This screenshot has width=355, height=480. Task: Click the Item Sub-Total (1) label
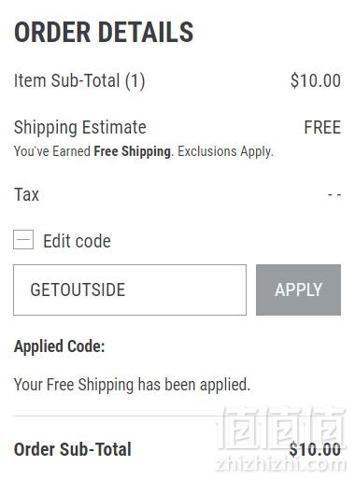[x=79, y=80]
